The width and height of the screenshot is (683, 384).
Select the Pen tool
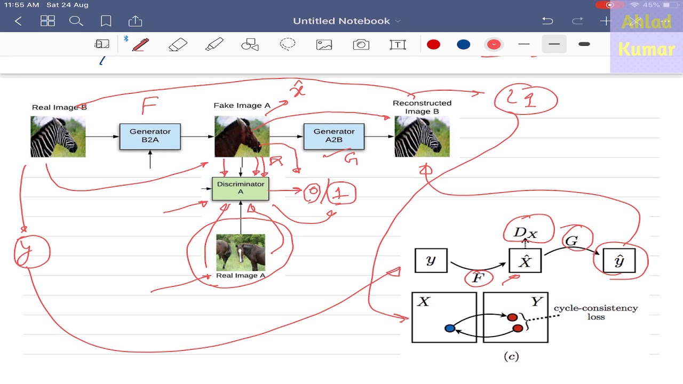(x=140, y=44)
